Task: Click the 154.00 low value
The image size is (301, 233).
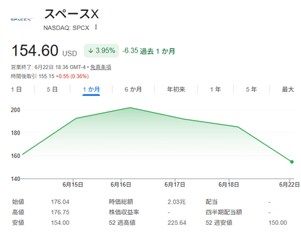Action: (x=60, y=223)
